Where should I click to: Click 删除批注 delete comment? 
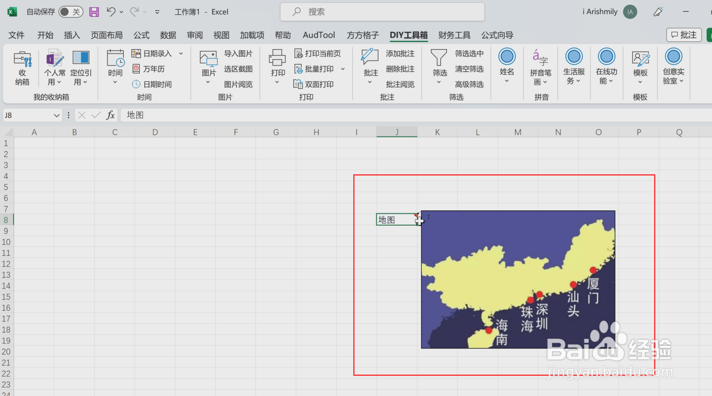click(400, 69)
